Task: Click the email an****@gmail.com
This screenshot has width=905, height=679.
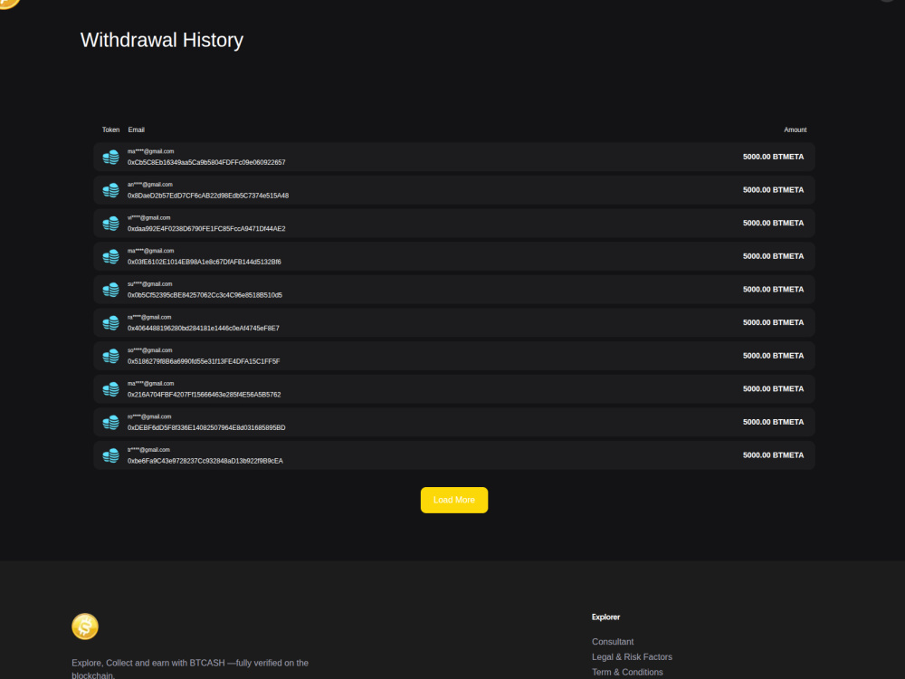Action: (150, 185)
